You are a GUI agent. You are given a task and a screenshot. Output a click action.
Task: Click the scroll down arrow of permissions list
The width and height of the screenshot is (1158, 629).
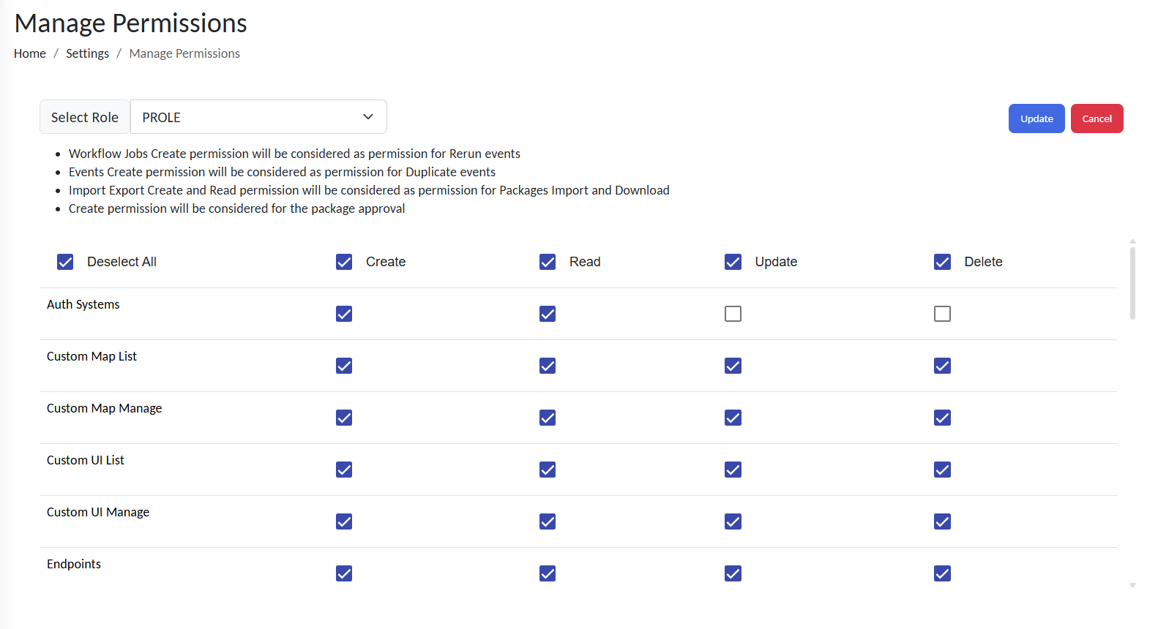[x=1132, y=585]
